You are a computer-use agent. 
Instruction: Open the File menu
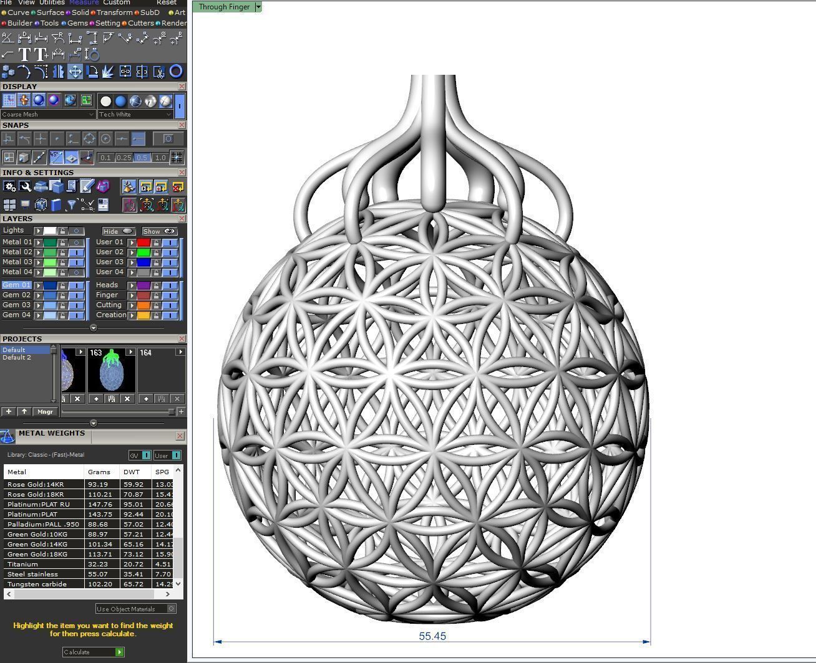[x=6, y=2]
